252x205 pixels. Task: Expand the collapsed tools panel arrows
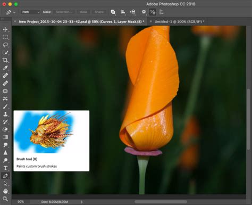coord(3,19)
